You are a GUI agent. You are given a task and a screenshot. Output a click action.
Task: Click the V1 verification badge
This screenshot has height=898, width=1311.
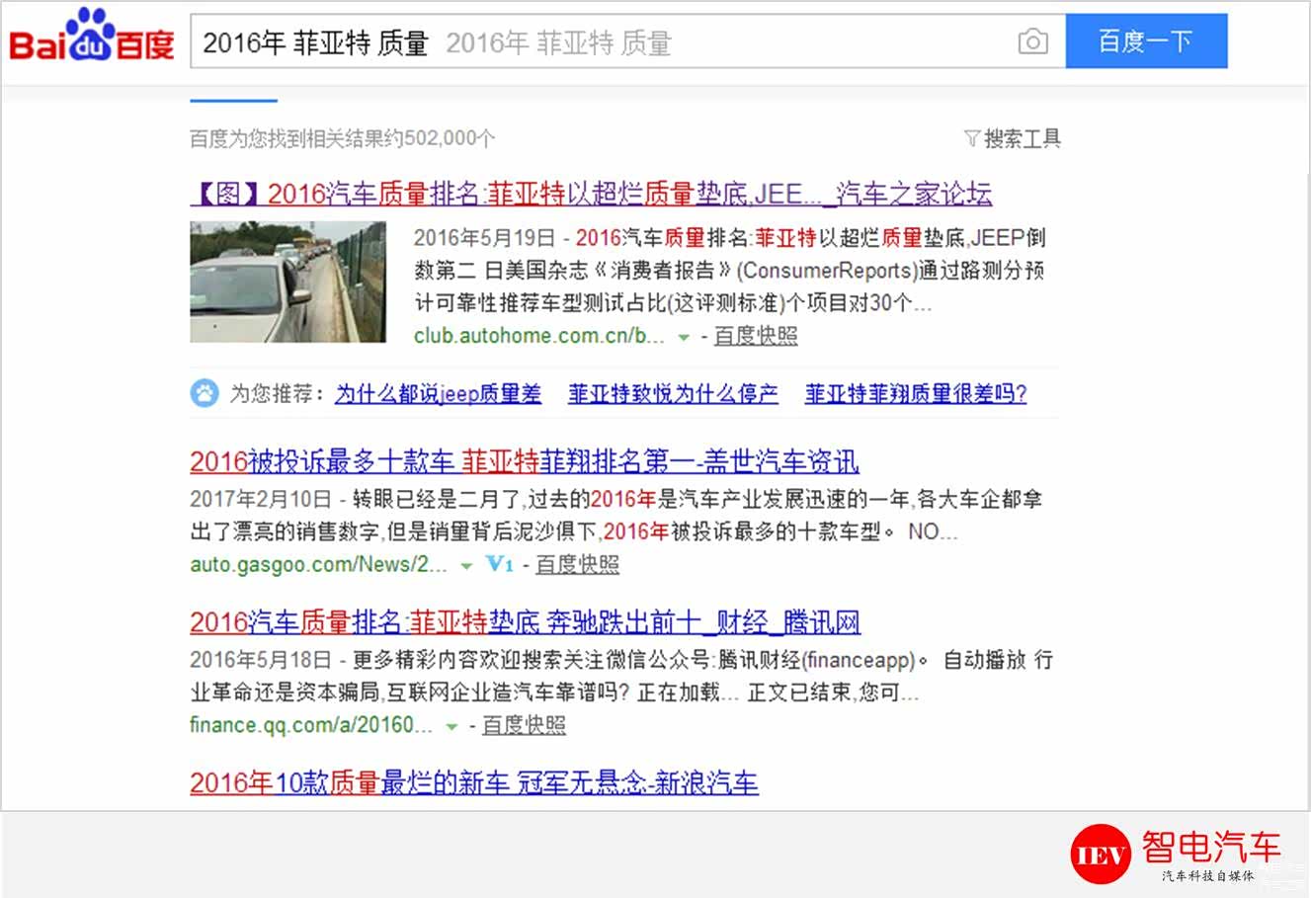500,564
